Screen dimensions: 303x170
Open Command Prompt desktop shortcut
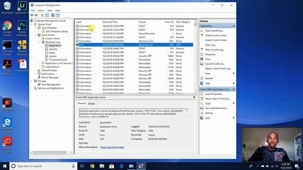[8, 48]
